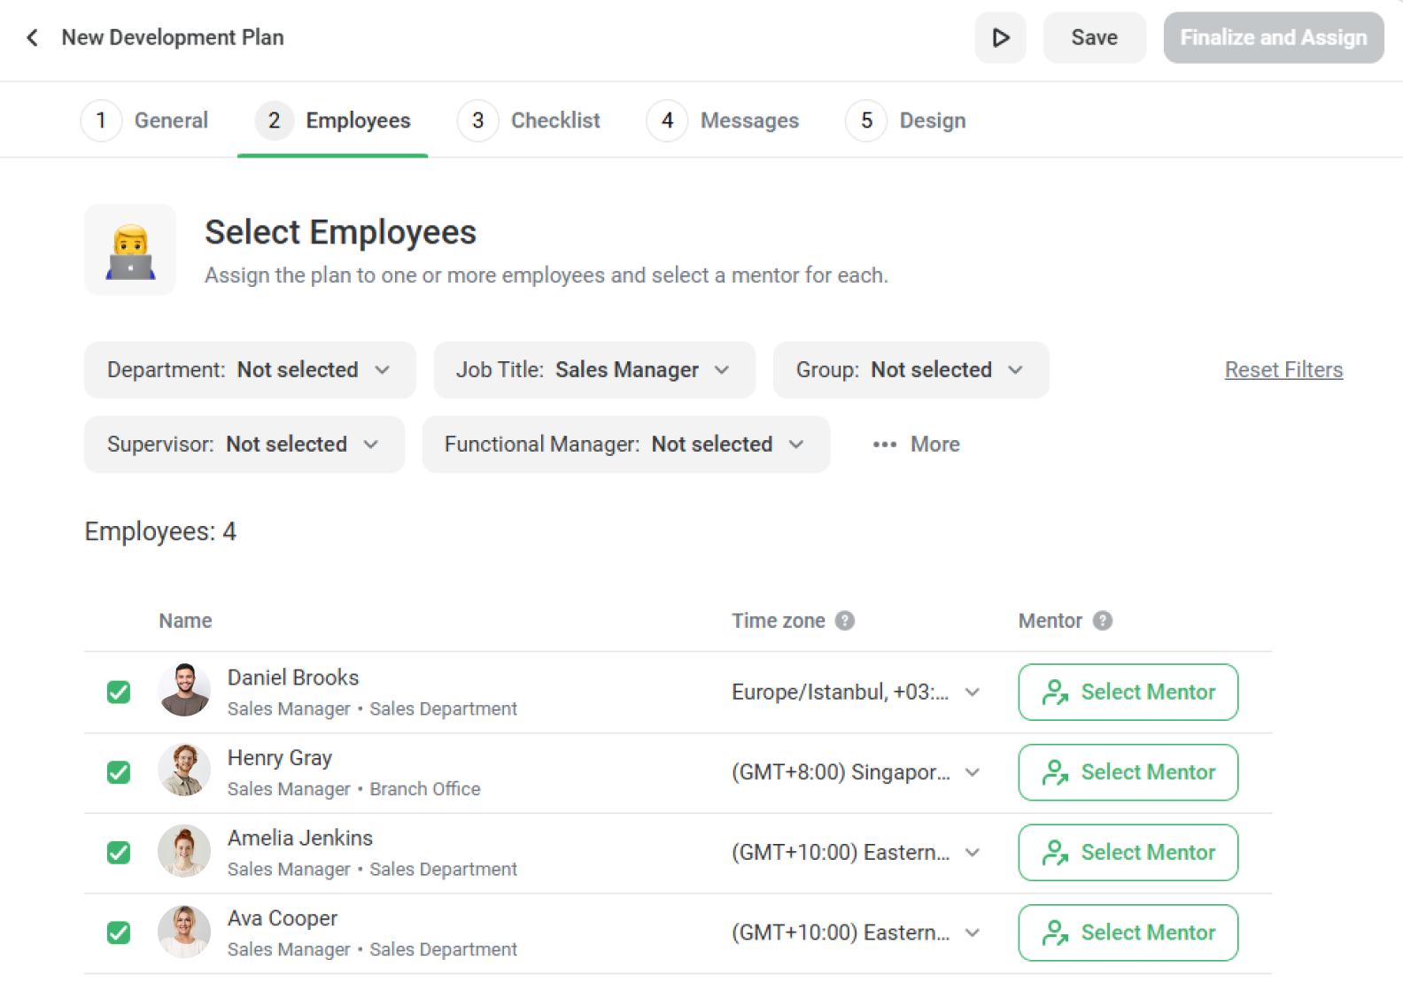Click the 'Employees: 4' count text

coord(160,531)
